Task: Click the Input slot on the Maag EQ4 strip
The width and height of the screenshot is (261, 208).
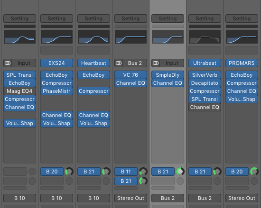Action: click(x=24, y=63)
